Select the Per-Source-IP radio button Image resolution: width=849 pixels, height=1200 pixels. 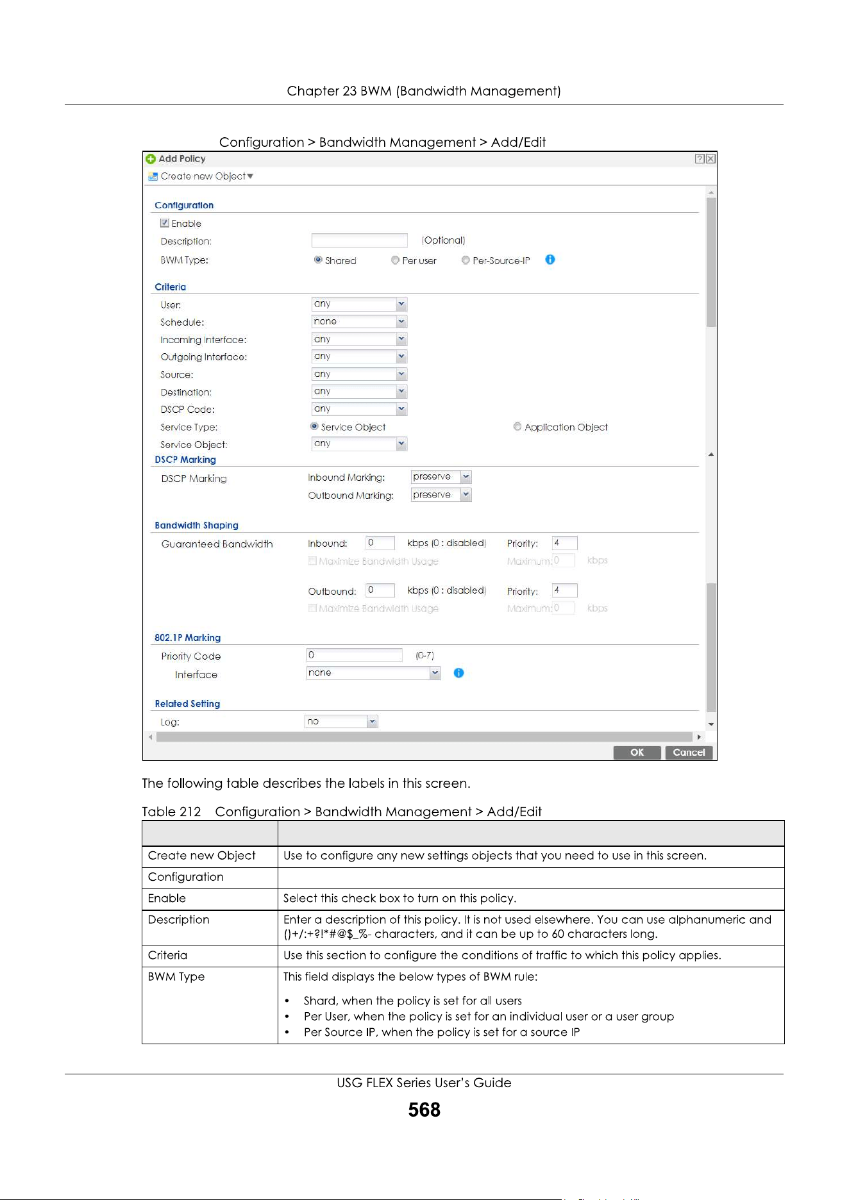click(466, 260)
